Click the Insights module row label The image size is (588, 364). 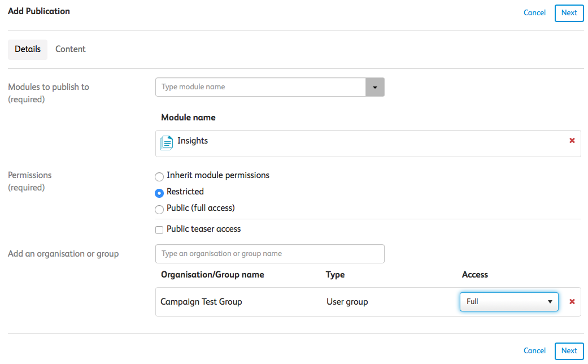point(193,141)
